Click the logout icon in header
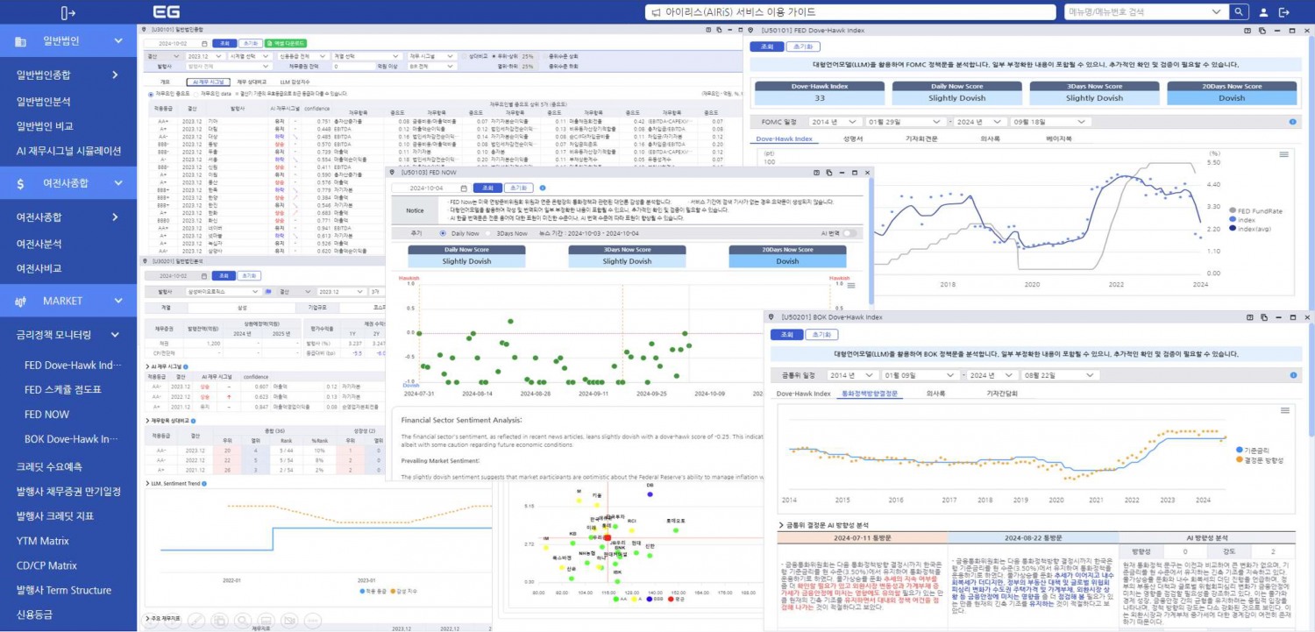Image resolution: width=1315 pixels, height=632 pixels. click(1284, 12)
